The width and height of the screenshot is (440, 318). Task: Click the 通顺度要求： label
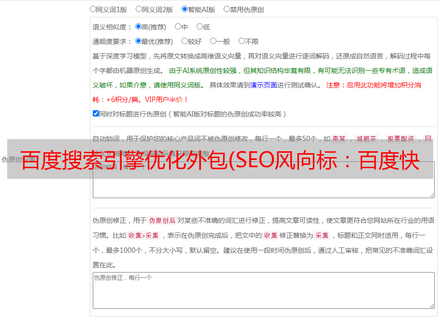[x=112, y=42]
